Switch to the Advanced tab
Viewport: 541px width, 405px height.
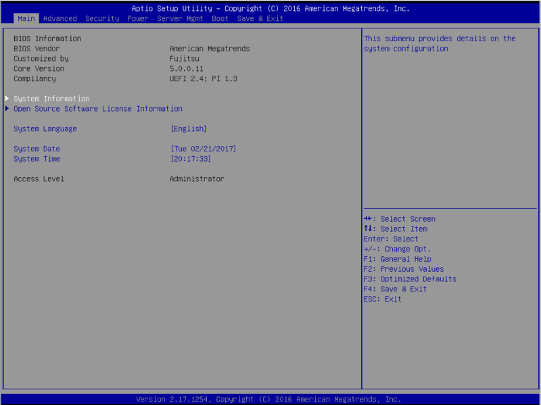[60, 18]
